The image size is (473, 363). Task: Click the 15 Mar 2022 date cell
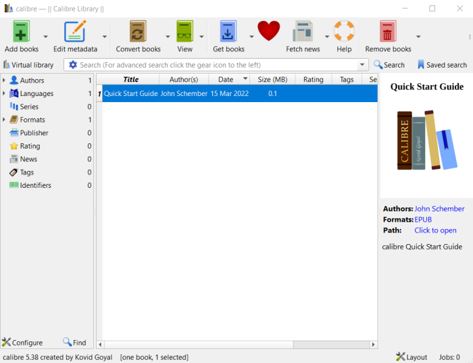(x=230, y=93)
